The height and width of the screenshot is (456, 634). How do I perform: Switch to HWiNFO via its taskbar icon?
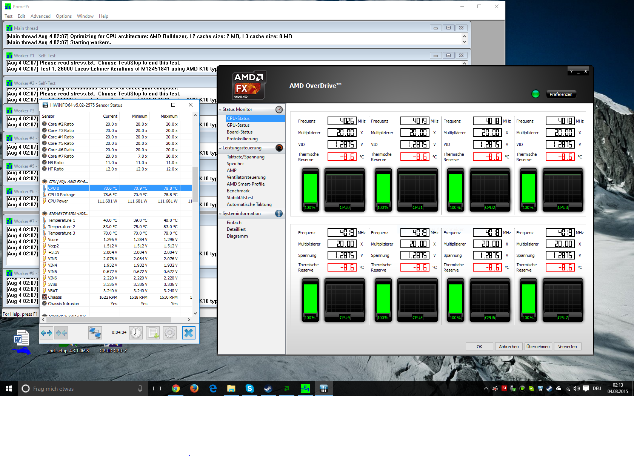[323, 388]
